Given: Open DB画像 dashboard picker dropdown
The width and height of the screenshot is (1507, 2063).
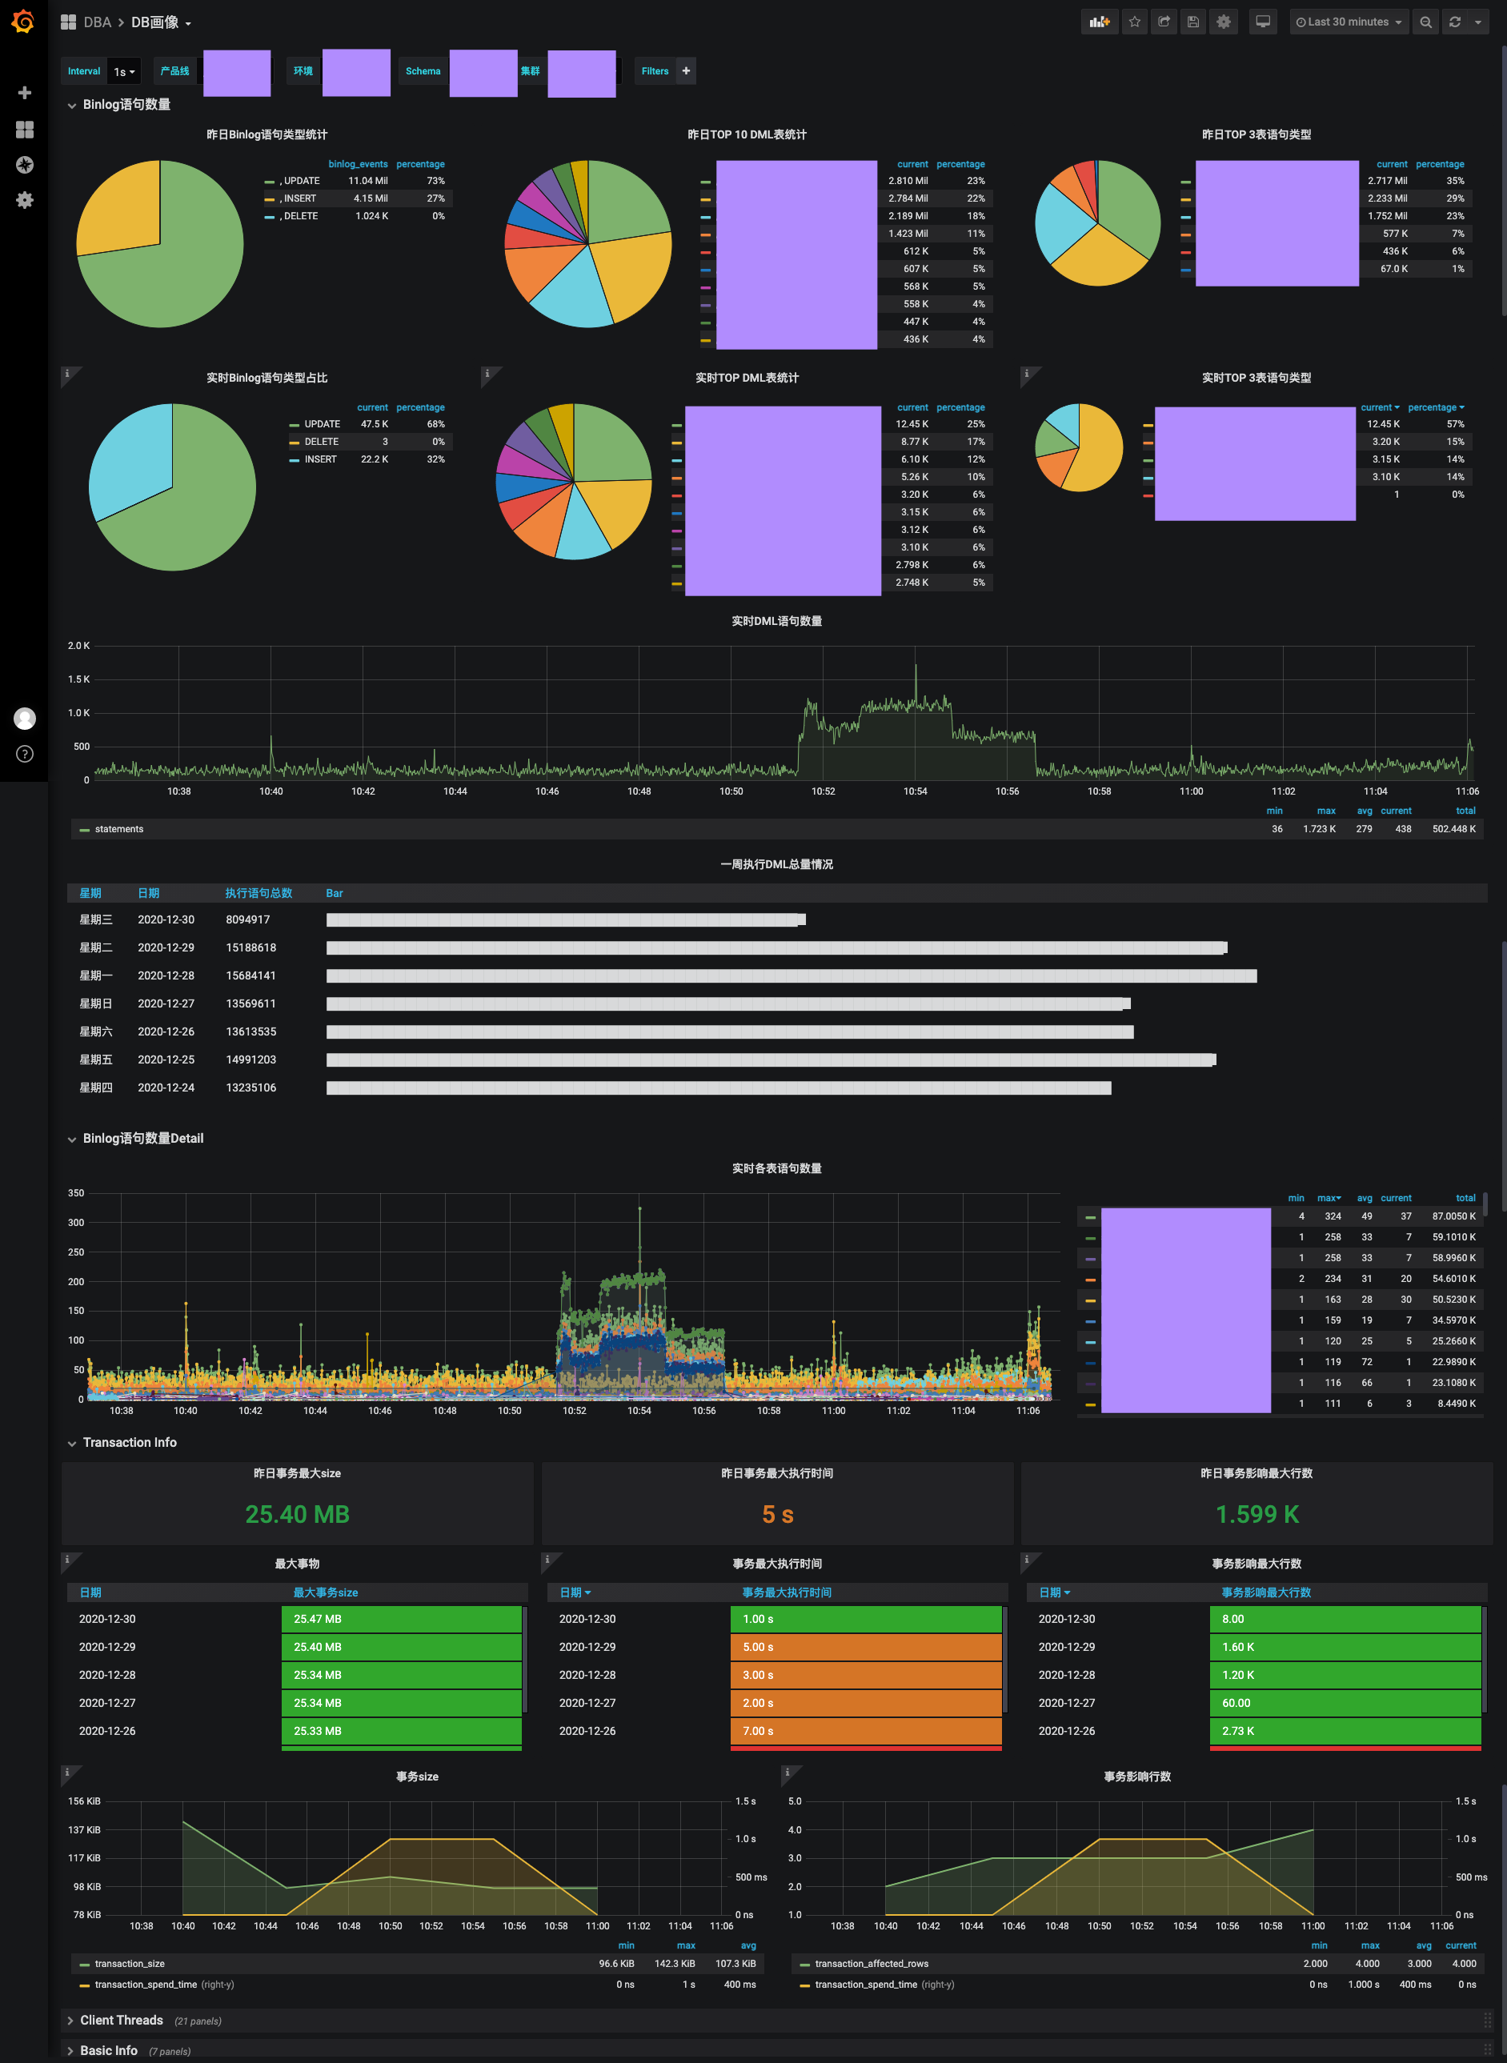Looking at the screenshot, I should coord(162,22).
